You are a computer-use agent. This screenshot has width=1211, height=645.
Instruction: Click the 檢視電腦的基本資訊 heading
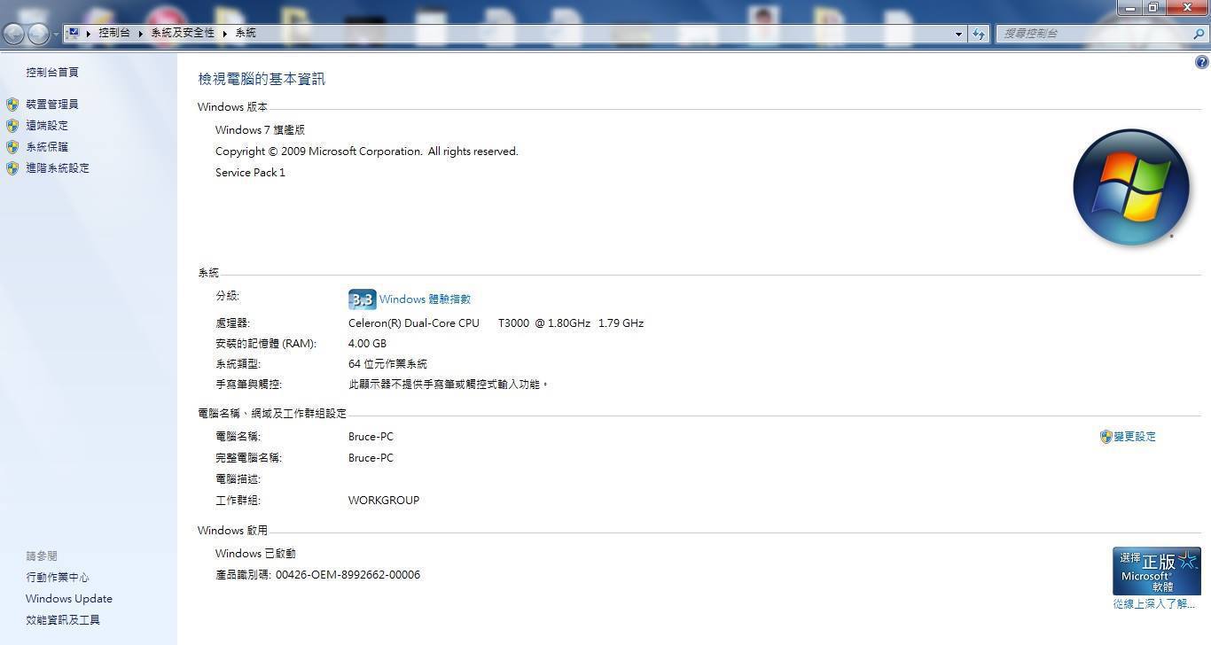(x=262, y=79)
